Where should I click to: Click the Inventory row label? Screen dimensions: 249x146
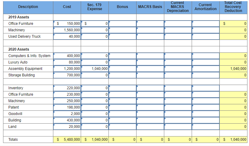tap(16, 88)
